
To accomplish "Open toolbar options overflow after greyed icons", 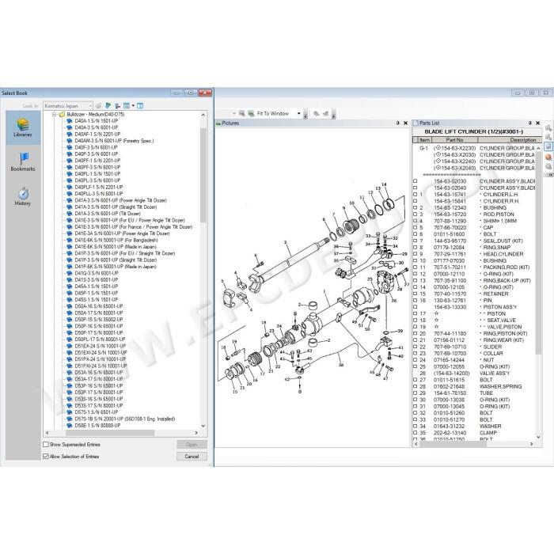I will [333, 115].
